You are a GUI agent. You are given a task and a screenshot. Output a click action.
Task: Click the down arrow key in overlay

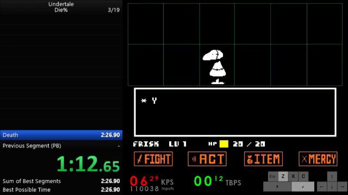pyautogui.click(x=332, y=187)
